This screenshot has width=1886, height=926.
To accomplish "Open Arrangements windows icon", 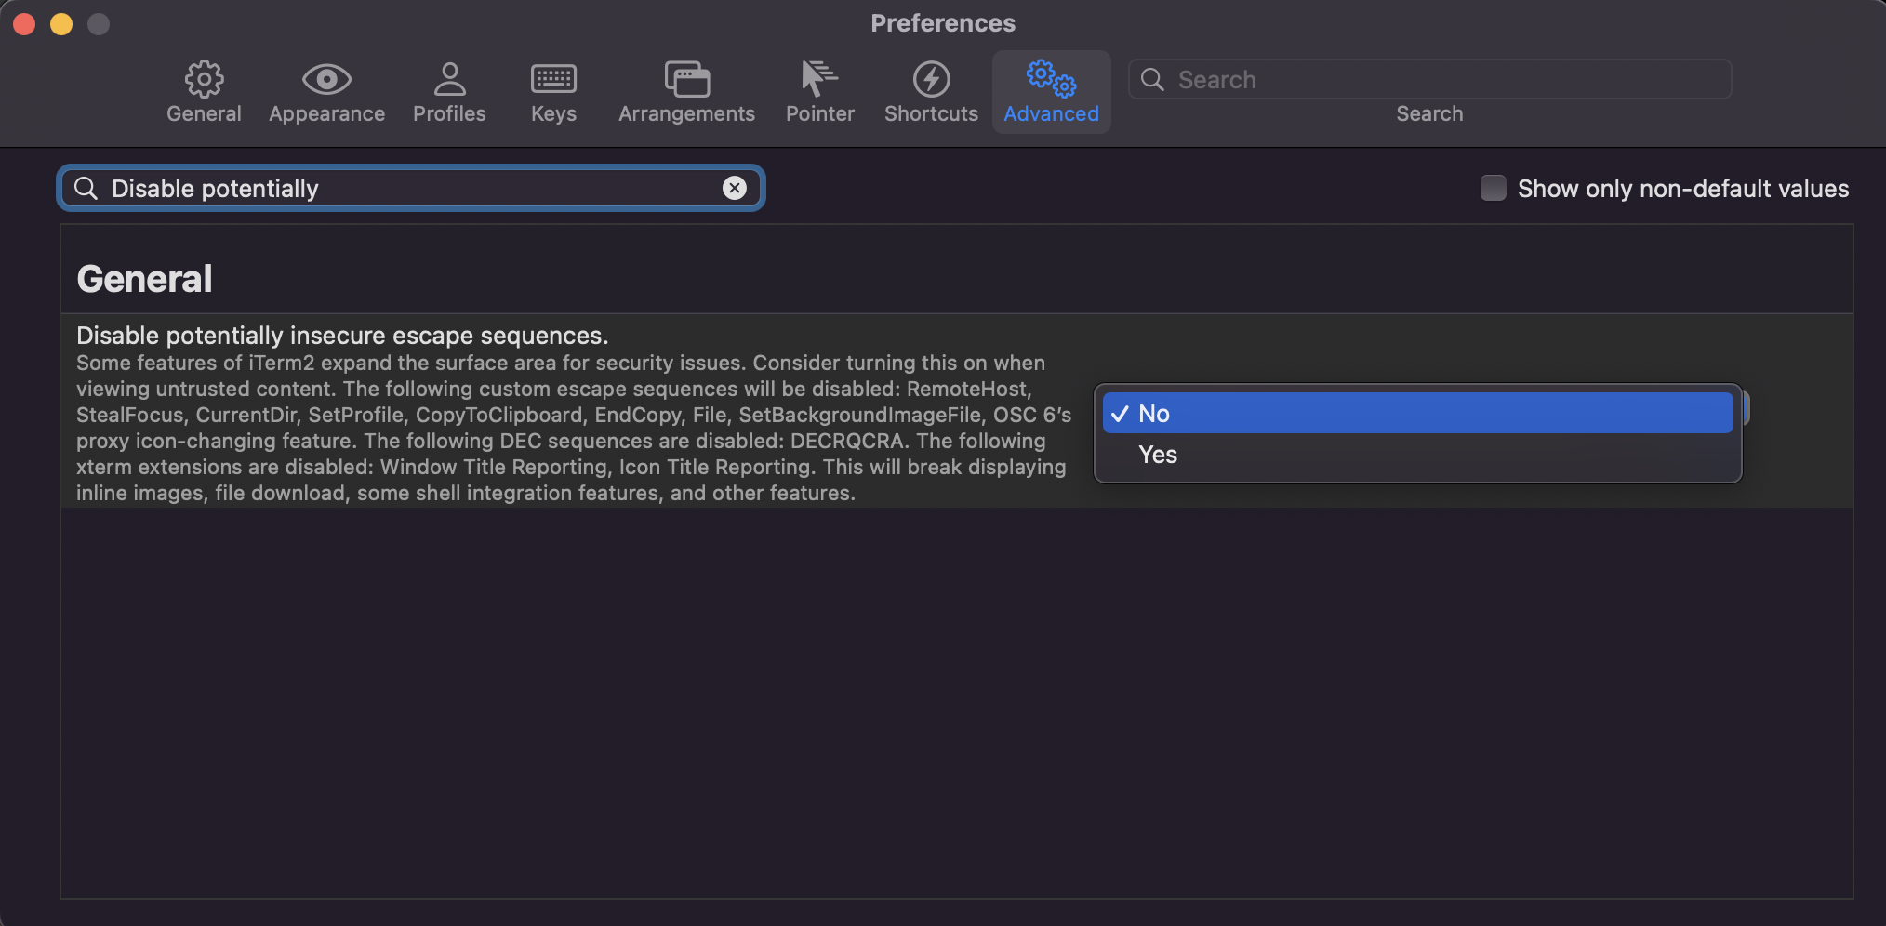I will 686,80.
